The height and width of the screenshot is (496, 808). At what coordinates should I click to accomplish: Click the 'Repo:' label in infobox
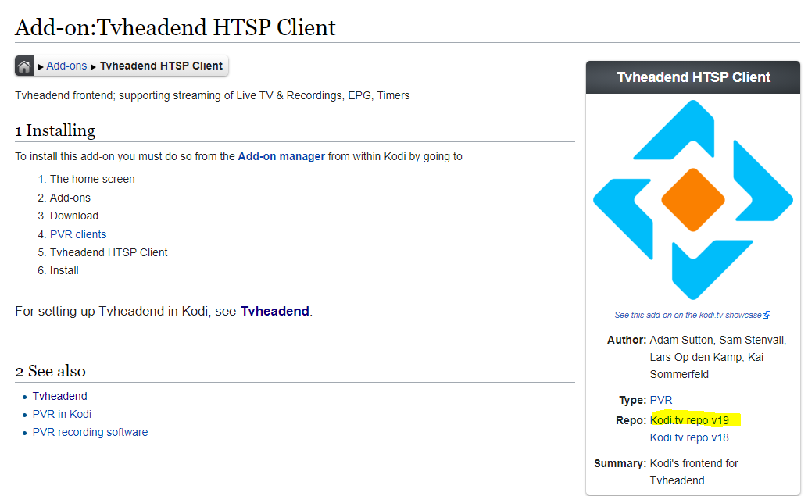click(x=631, y=420)
